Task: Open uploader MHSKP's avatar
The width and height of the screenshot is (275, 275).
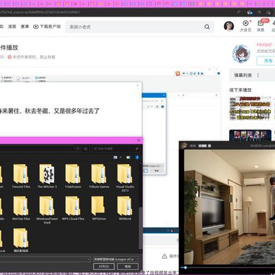Action: coord(241,54)
